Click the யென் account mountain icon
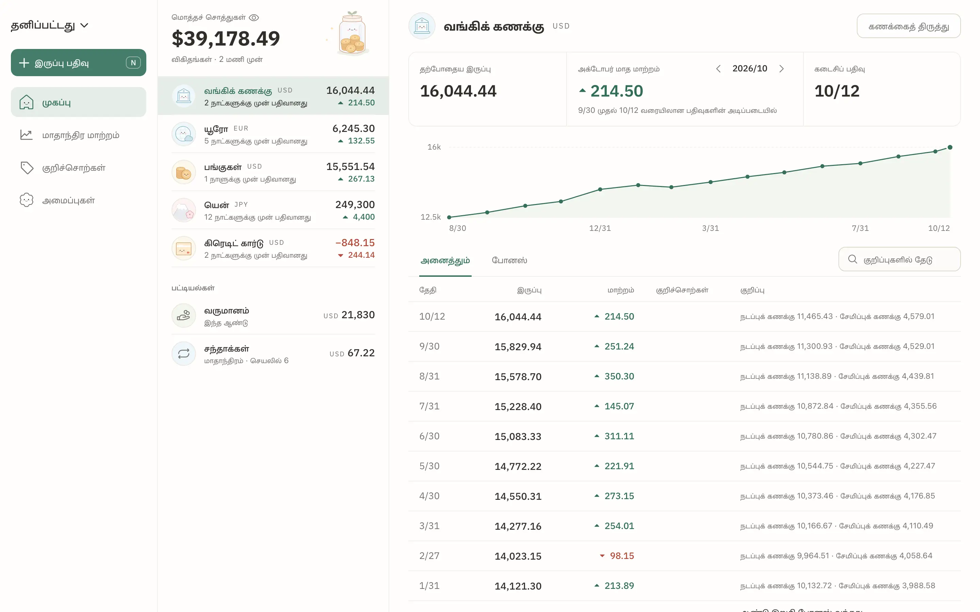The width and height of the screenshot is (980, 612). [184, 210]
